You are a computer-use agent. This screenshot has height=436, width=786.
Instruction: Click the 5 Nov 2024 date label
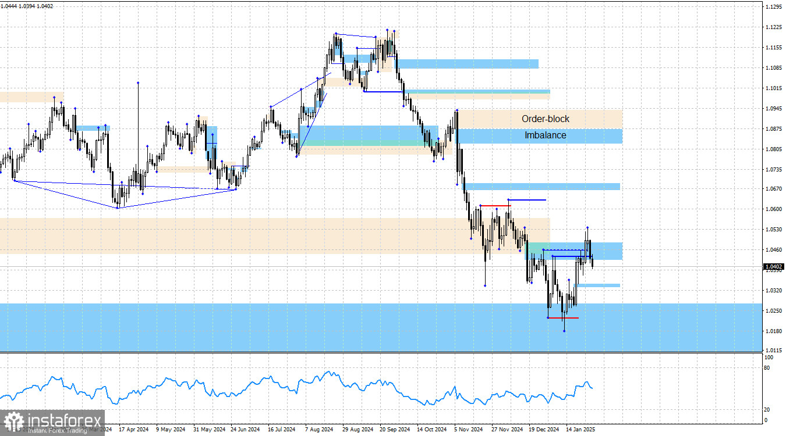coord(469,430)
